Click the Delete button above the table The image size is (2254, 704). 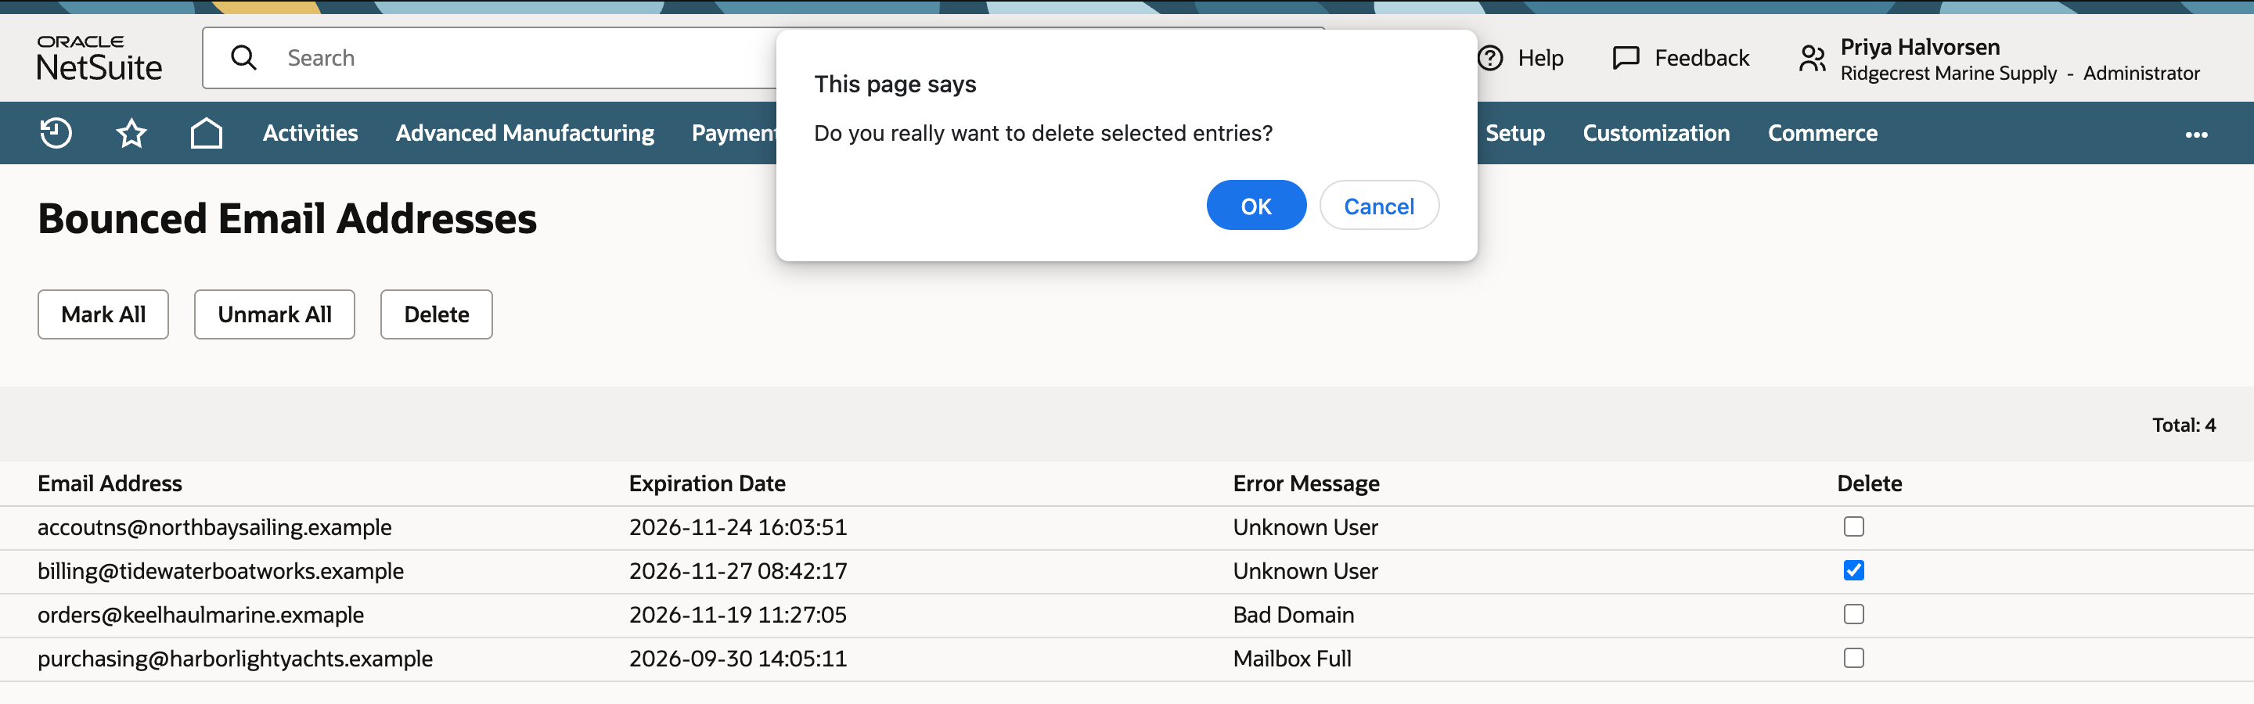point(437,314)
